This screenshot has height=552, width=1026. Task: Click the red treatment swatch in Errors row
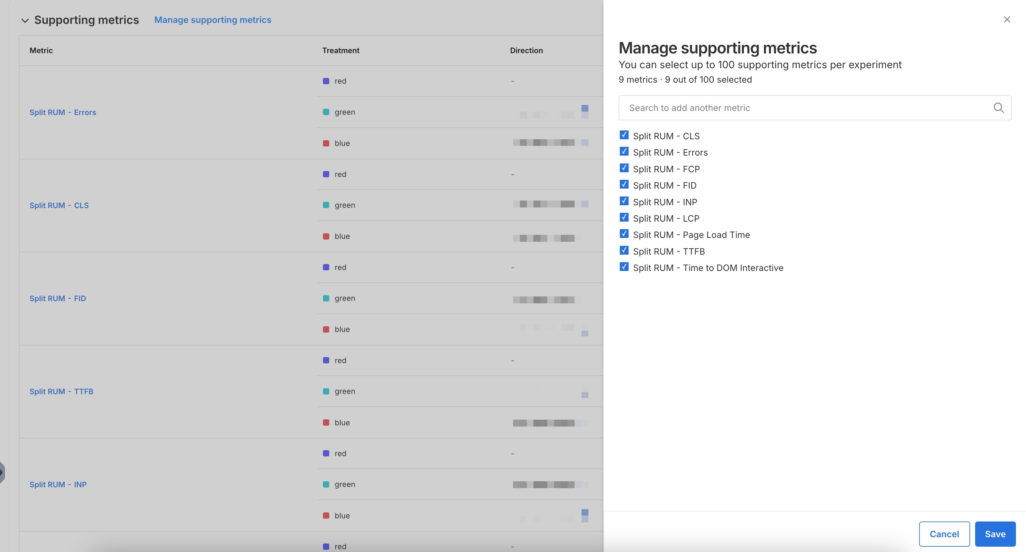[x=326, y=80]
